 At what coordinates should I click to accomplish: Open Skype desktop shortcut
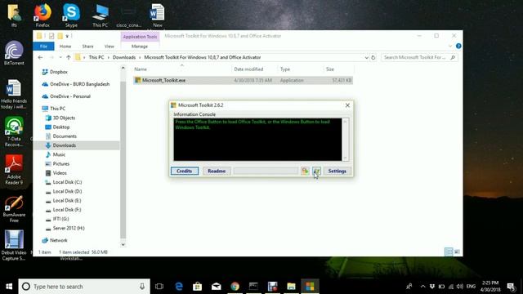(x=71, y=16)
